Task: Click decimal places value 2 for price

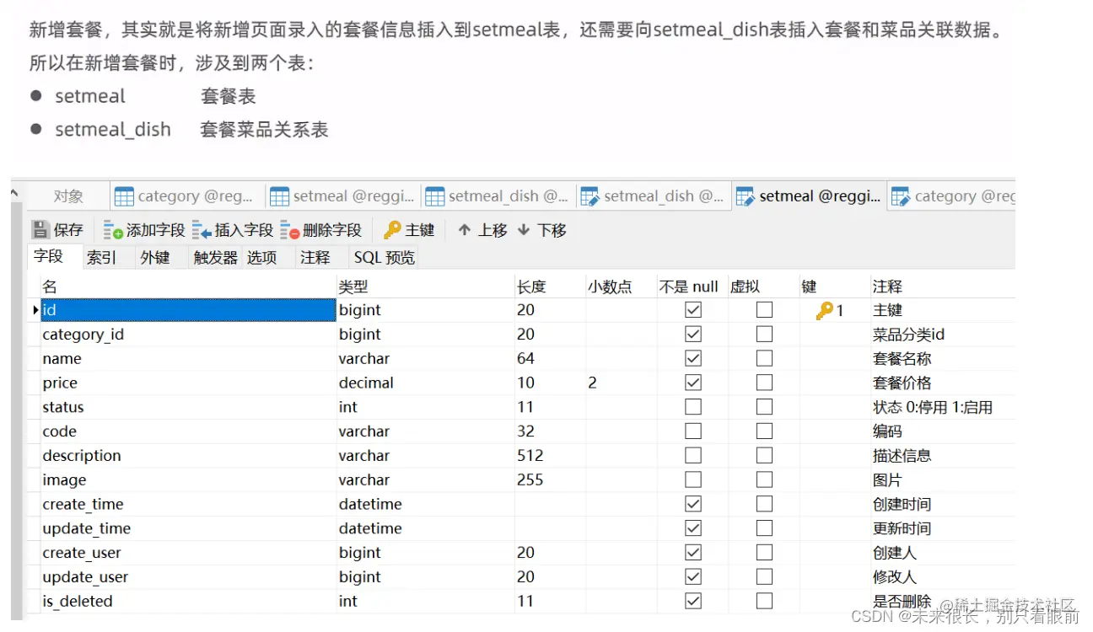Action: [592, 383]
